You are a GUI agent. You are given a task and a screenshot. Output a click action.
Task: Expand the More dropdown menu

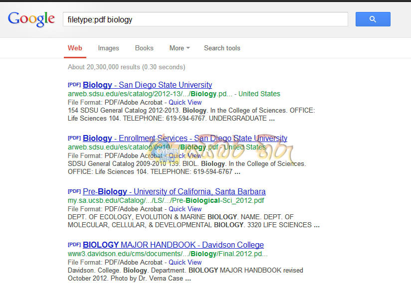180,48
